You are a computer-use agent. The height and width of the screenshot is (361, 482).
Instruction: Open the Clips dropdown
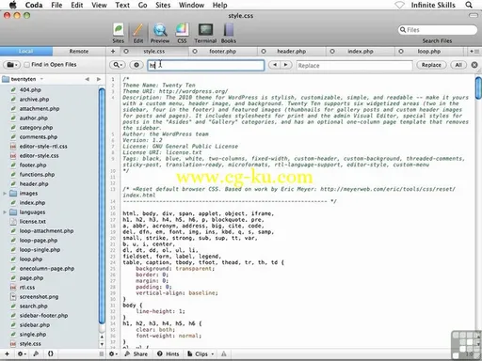tap(201, 353)
